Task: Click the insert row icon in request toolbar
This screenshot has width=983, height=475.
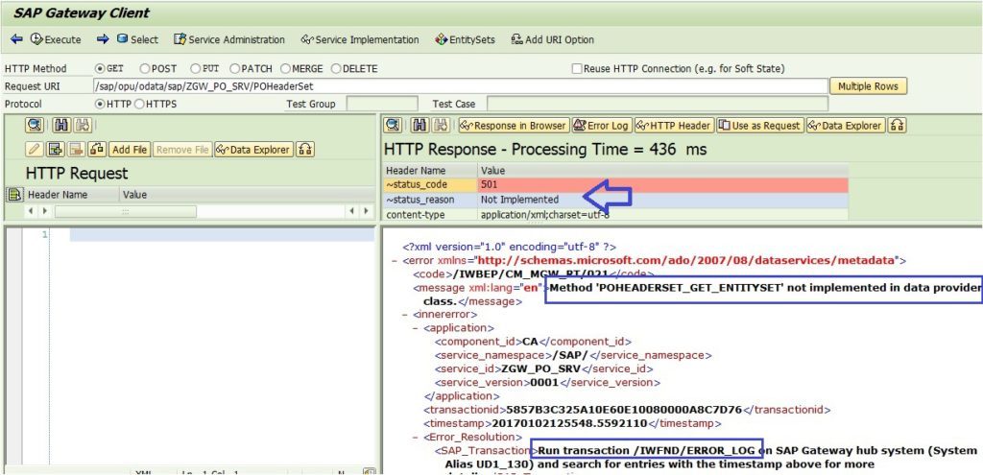Action: (56, 150)
